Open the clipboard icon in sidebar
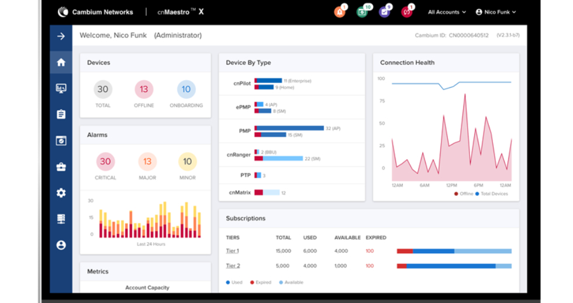Screen dimensions: 573x303 point(61,115)
